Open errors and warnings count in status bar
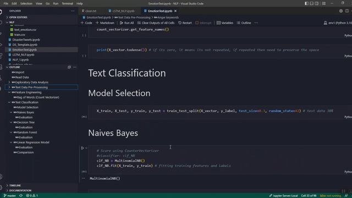 coord(32,196)
